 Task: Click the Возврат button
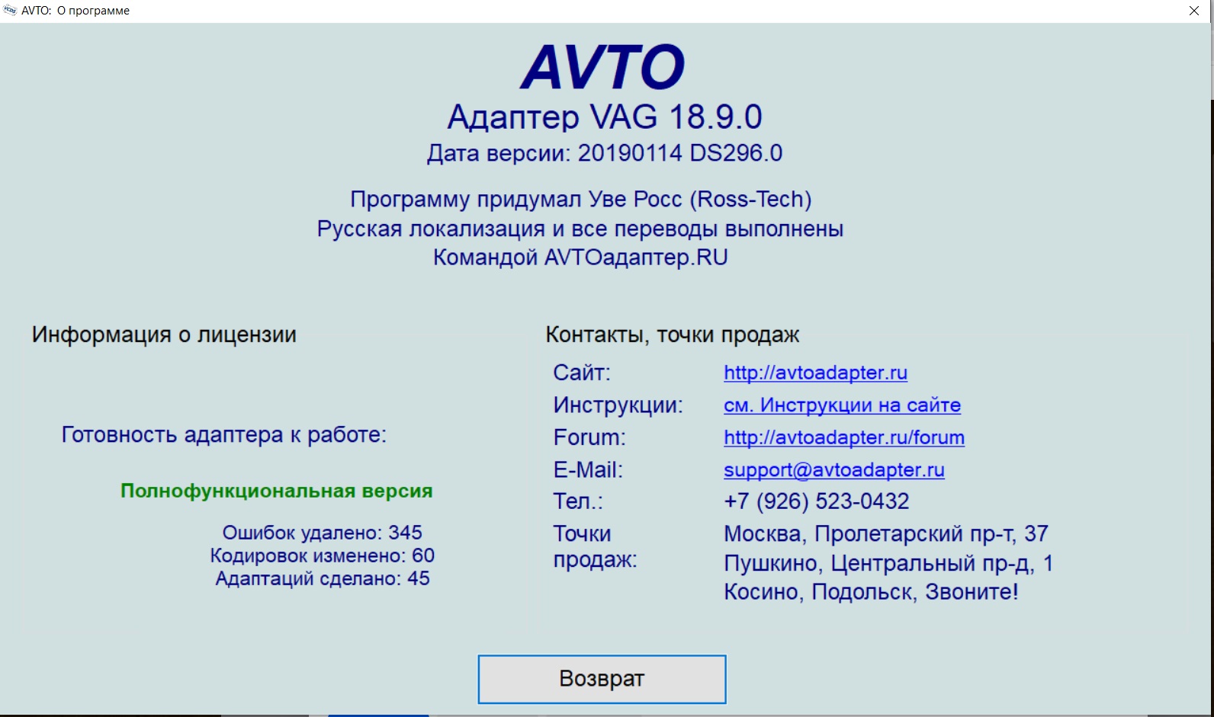(x=602, y=679)
